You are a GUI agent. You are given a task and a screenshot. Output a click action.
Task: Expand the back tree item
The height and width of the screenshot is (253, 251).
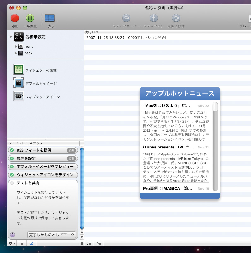[16, 53]
